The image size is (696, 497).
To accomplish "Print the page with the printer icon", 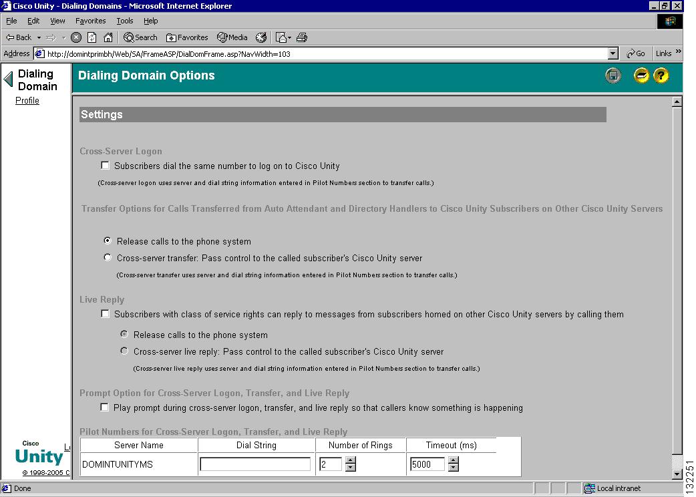I will 302,37.
